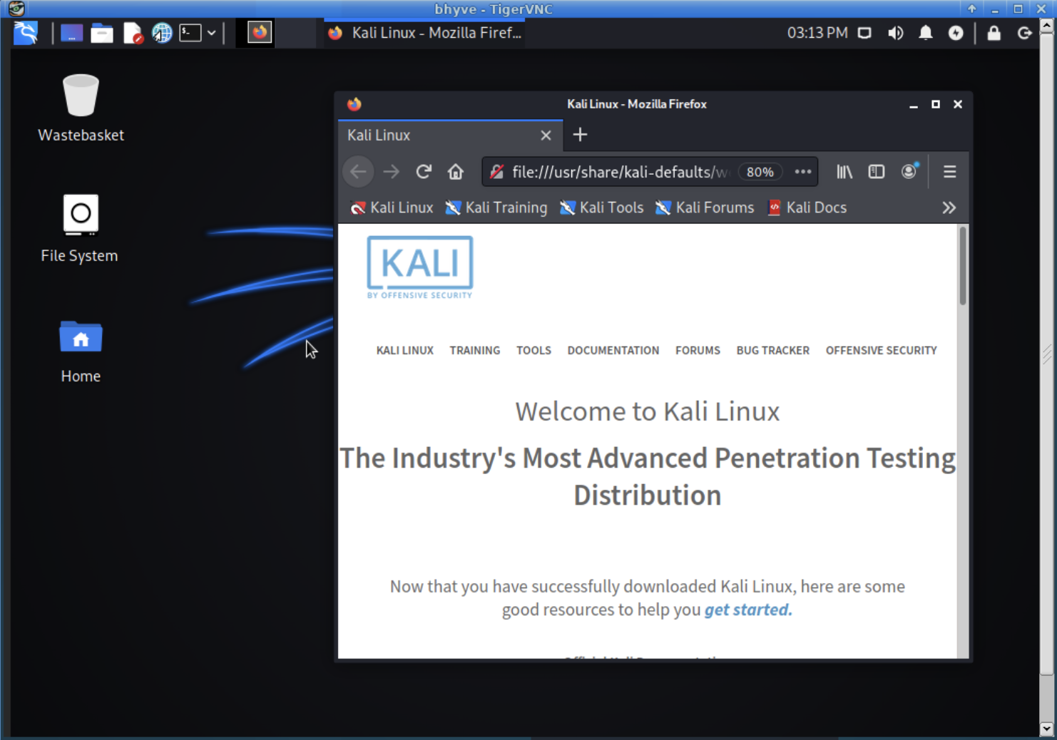The height and width of the screenshot is (740, 1057).
Task: Select OFFENSIVE SECURITY in page navigation
Action: pyautogui.click(x=882, y=350)
